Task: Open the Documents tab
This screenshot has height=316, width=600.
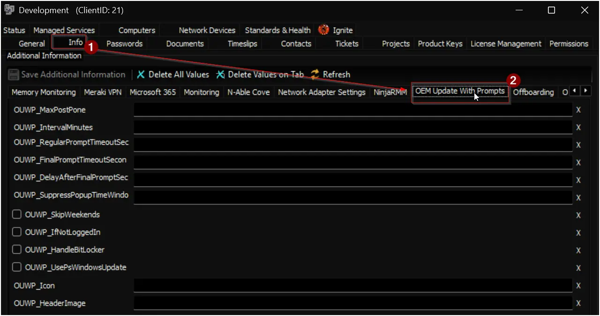Action: click(185, 44)
